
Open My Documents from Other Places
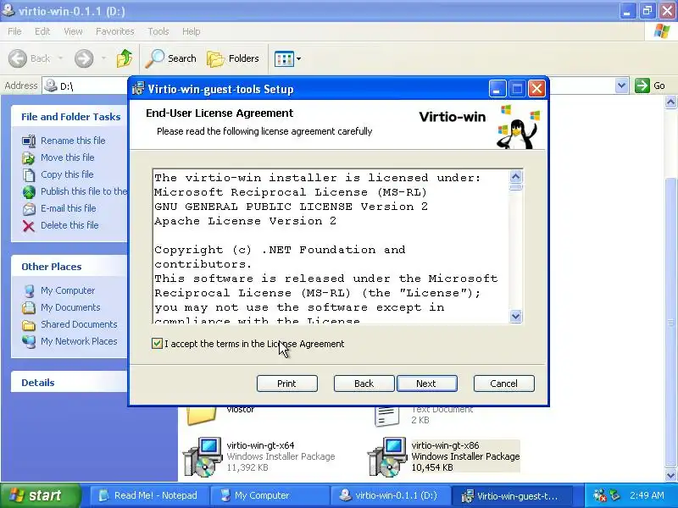pos(70,307)
